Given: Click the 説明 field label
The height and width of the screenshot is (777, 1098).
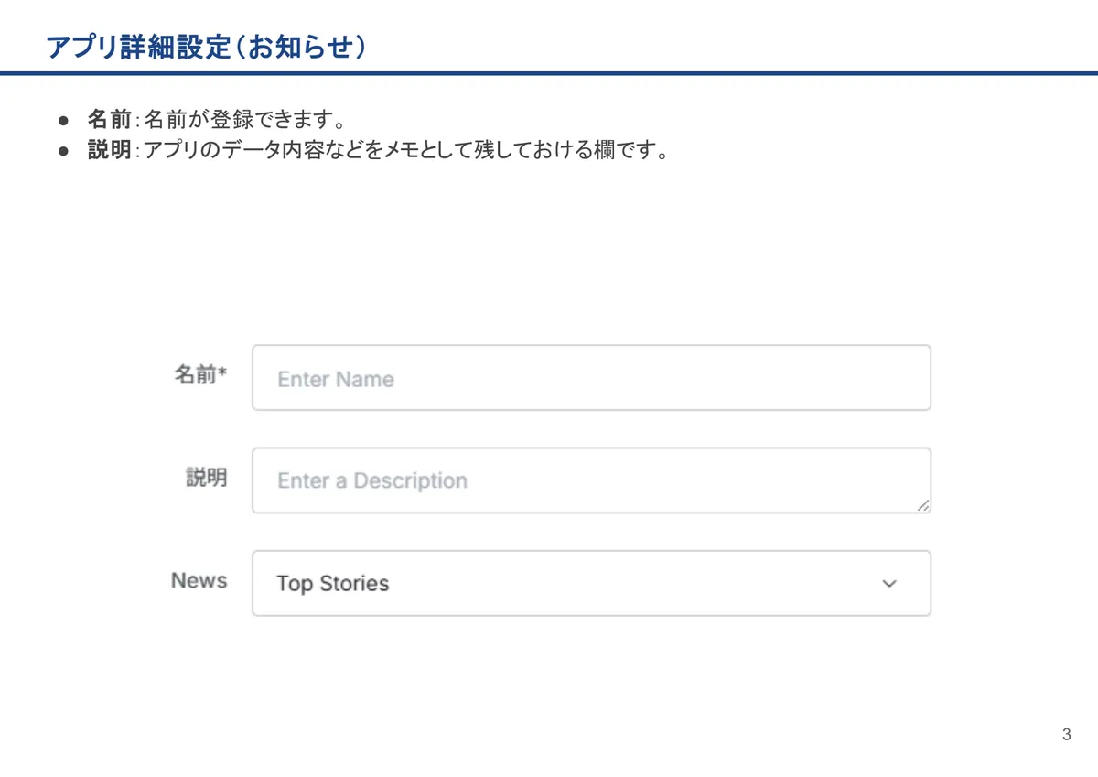Looking at the screenshot, I should pos(207,478).
